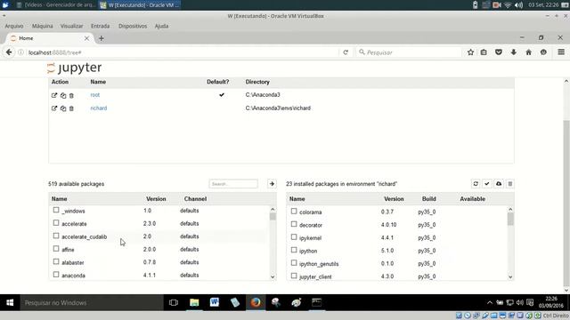The image size is (570, 320).
Task: Show bookmarks list icon
Action: [x=484, y=52]
